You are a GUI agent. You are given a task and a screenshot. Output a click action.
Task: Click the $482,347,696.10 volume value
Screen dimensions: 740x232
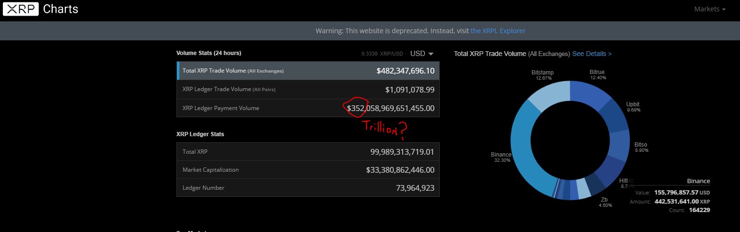click(x=406, y=71)
